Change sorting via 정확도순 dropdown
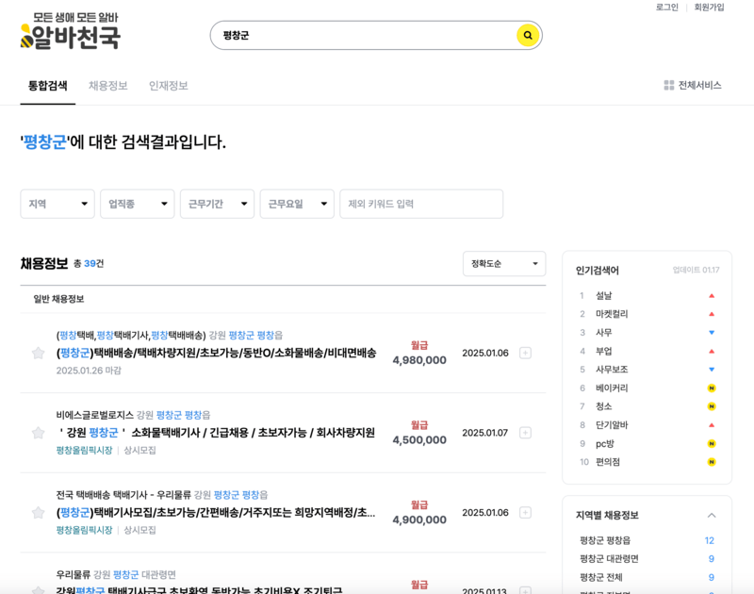The height and width of the screenshot is (594, 754). point(503,264)
